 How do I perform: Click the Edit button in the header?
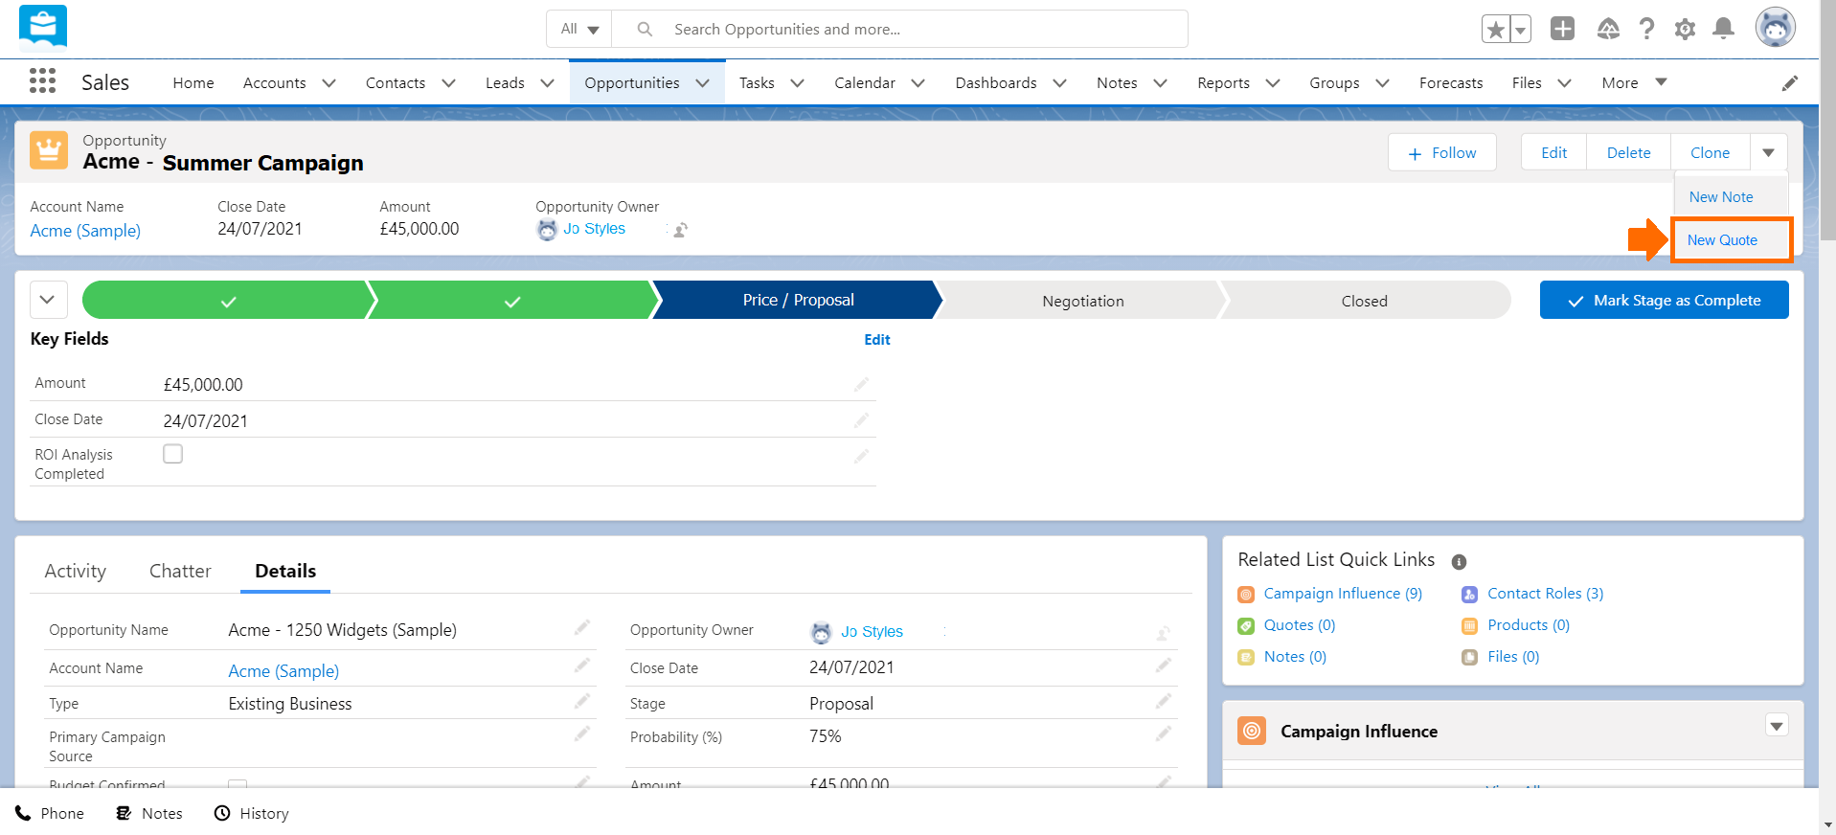pyautogui.click(x=1553, y=152)
